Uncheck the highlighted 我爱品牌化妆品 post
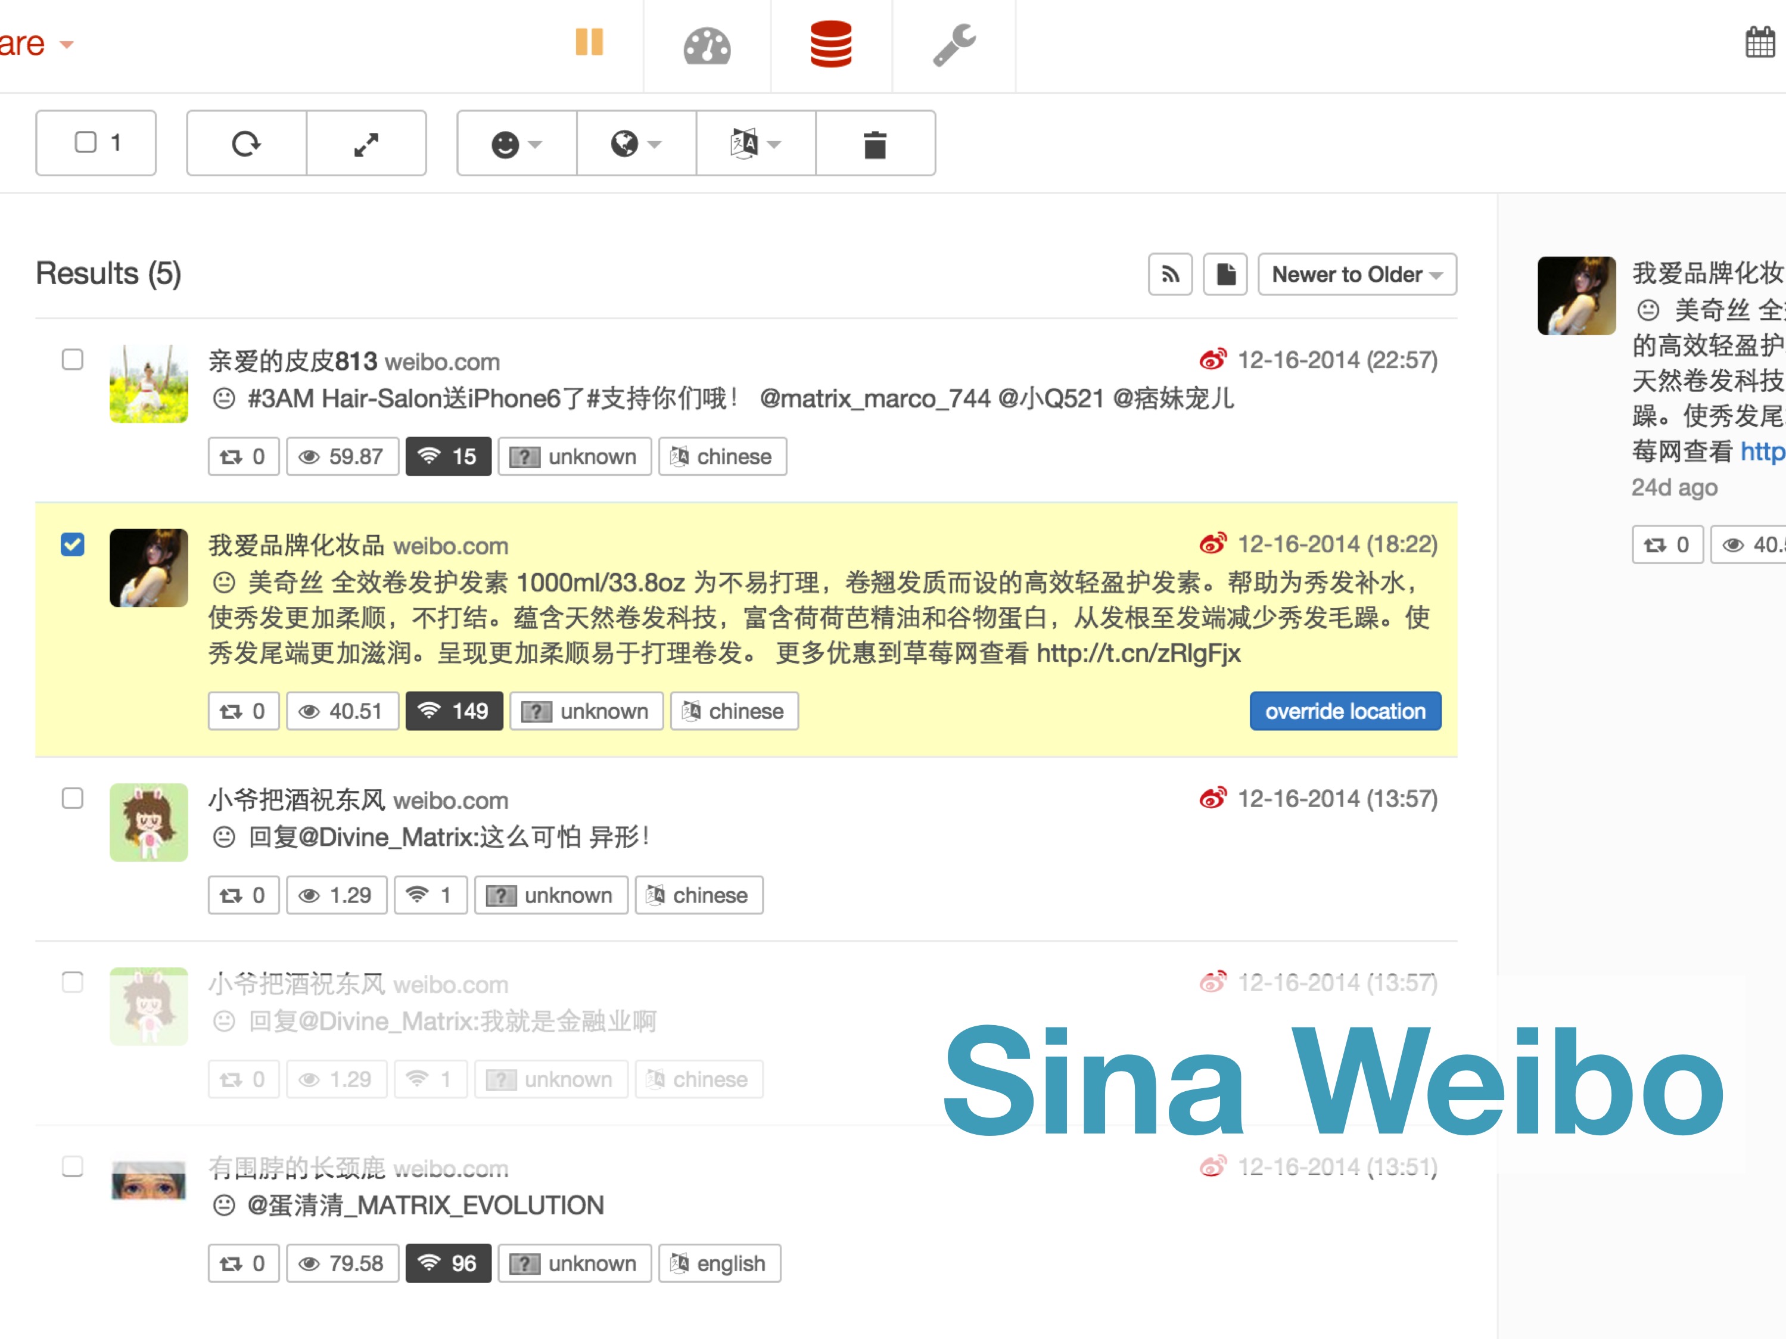1786x1339 pixels. click(x=73, y=544)
